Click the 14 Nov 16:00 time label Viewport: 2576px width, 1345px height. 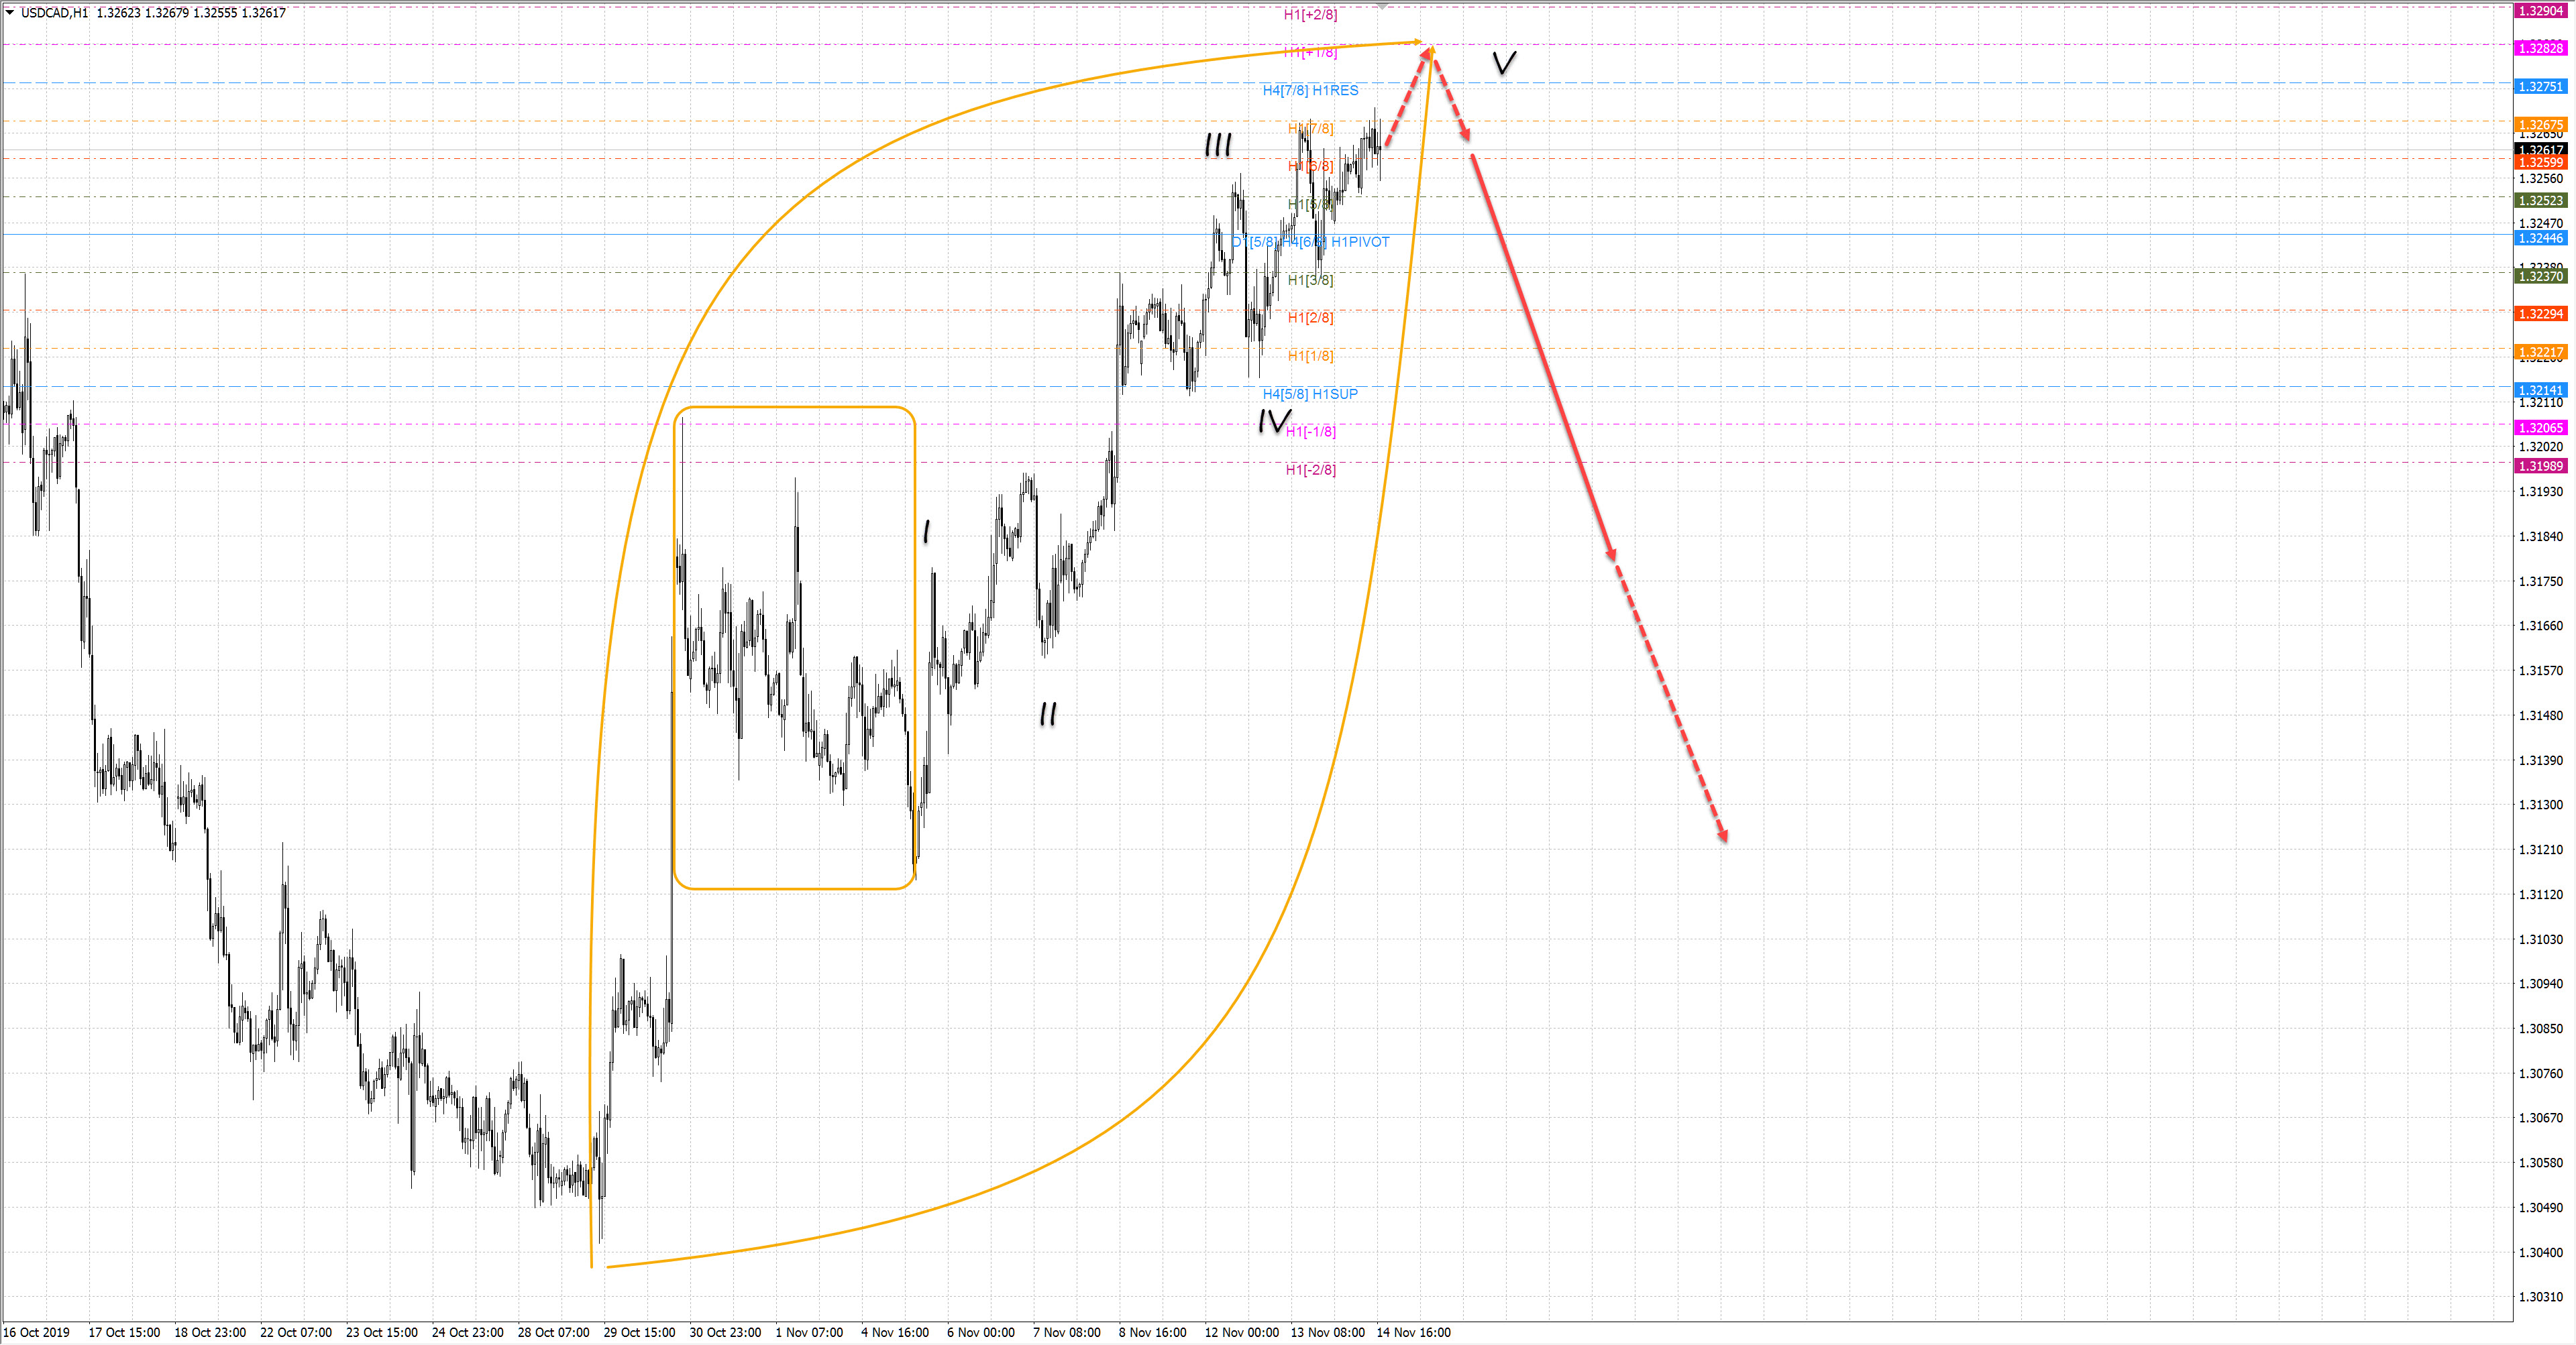1413,1332
